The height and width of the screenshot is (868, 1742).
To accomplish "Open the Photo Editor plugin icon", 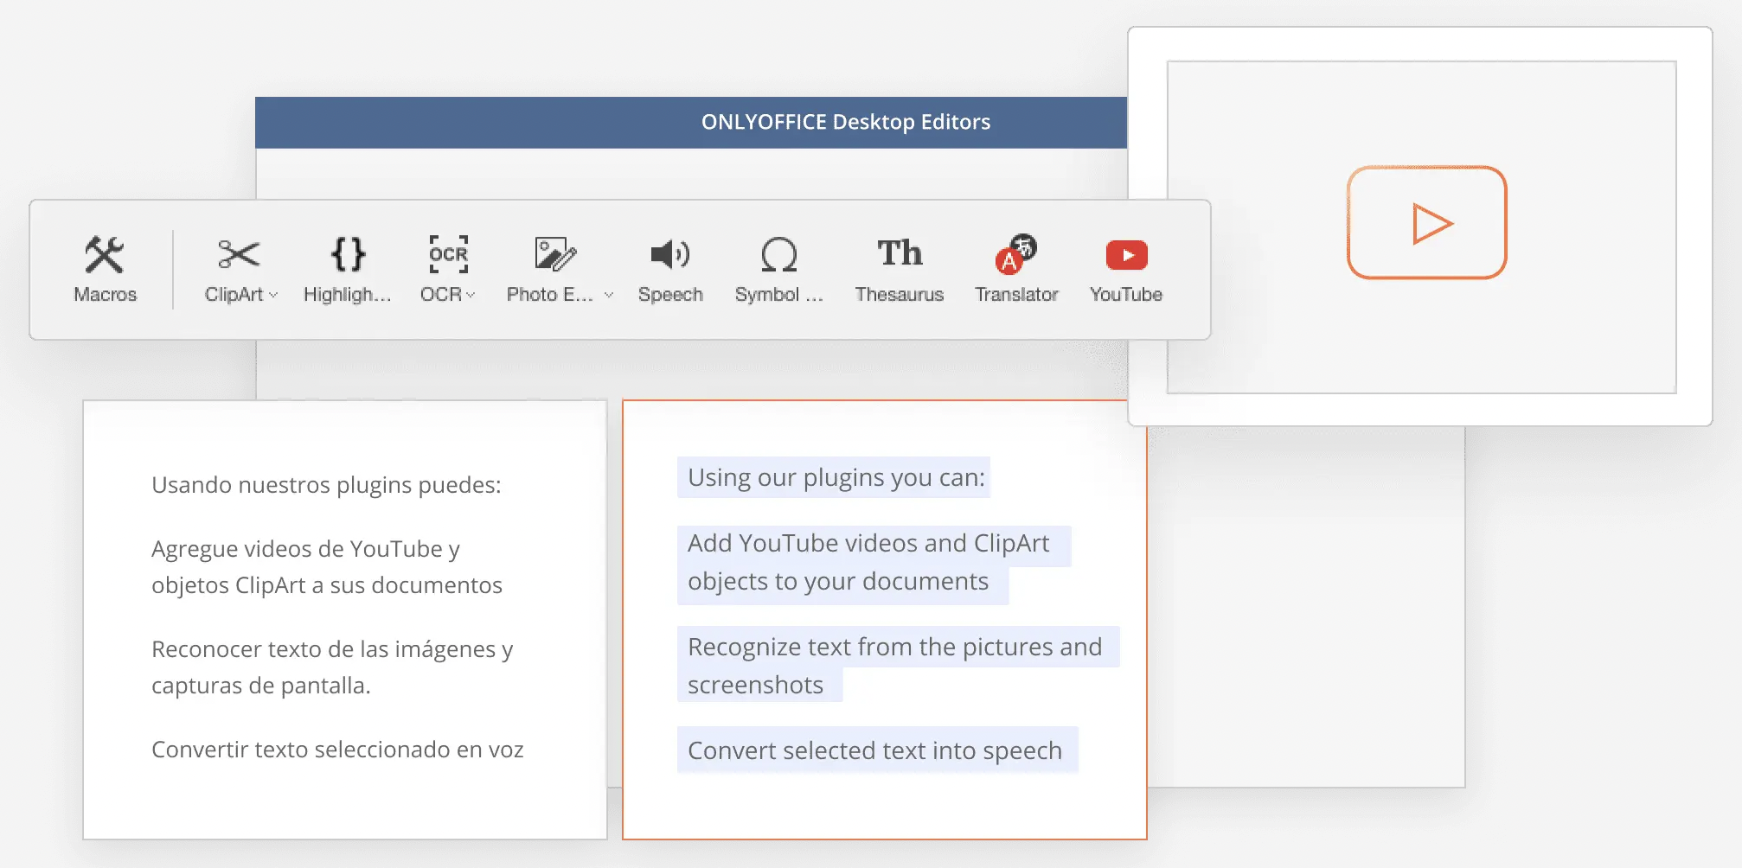I will [554, 254].
